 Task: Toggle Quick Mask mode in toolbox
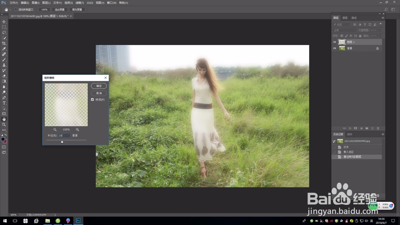point(4,147)
